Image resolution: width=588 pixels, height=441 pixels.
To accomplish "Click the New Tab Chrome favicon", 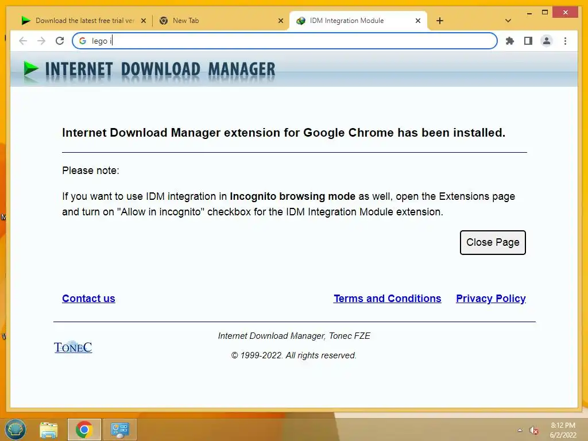I will point(164,21).
